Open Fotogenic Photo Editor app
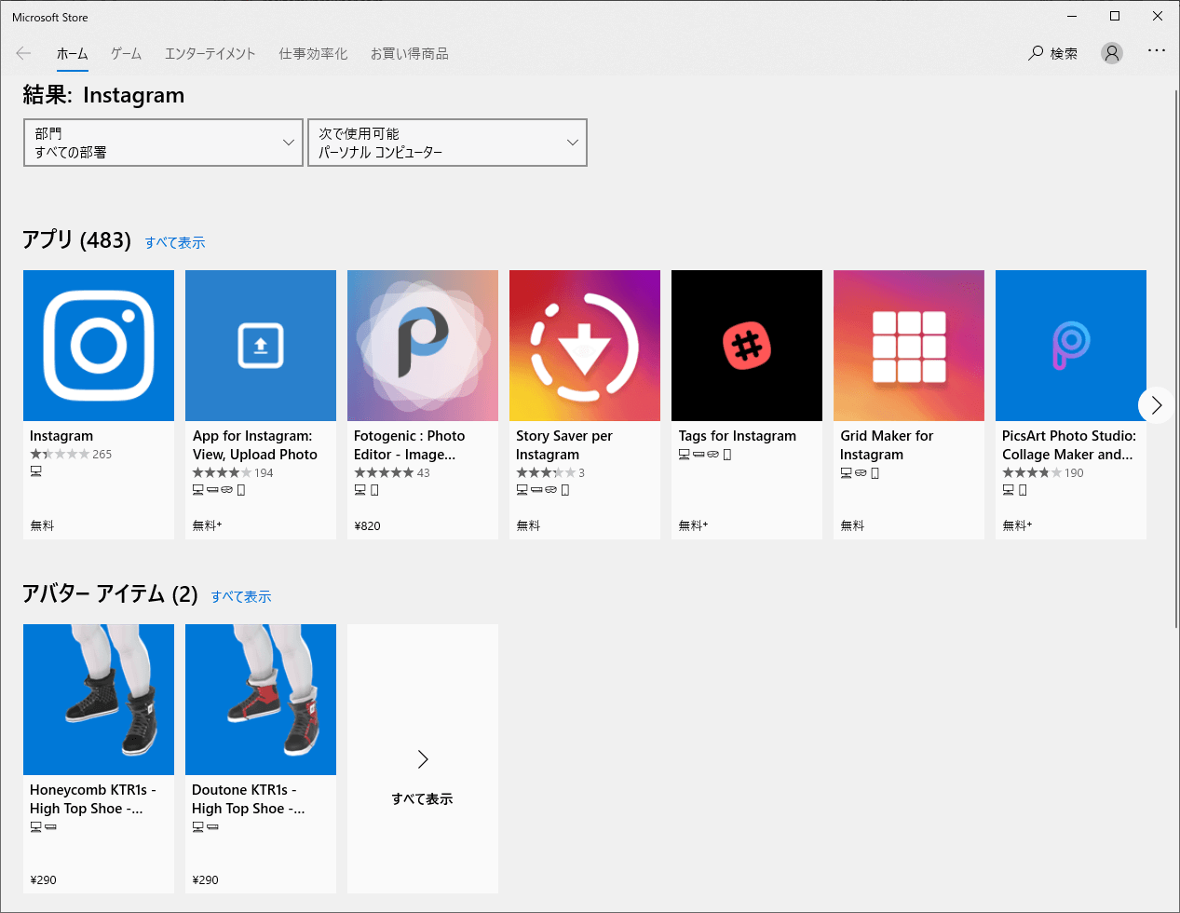Viewport: 1180px width, 913px height. [x=422, y=345]
